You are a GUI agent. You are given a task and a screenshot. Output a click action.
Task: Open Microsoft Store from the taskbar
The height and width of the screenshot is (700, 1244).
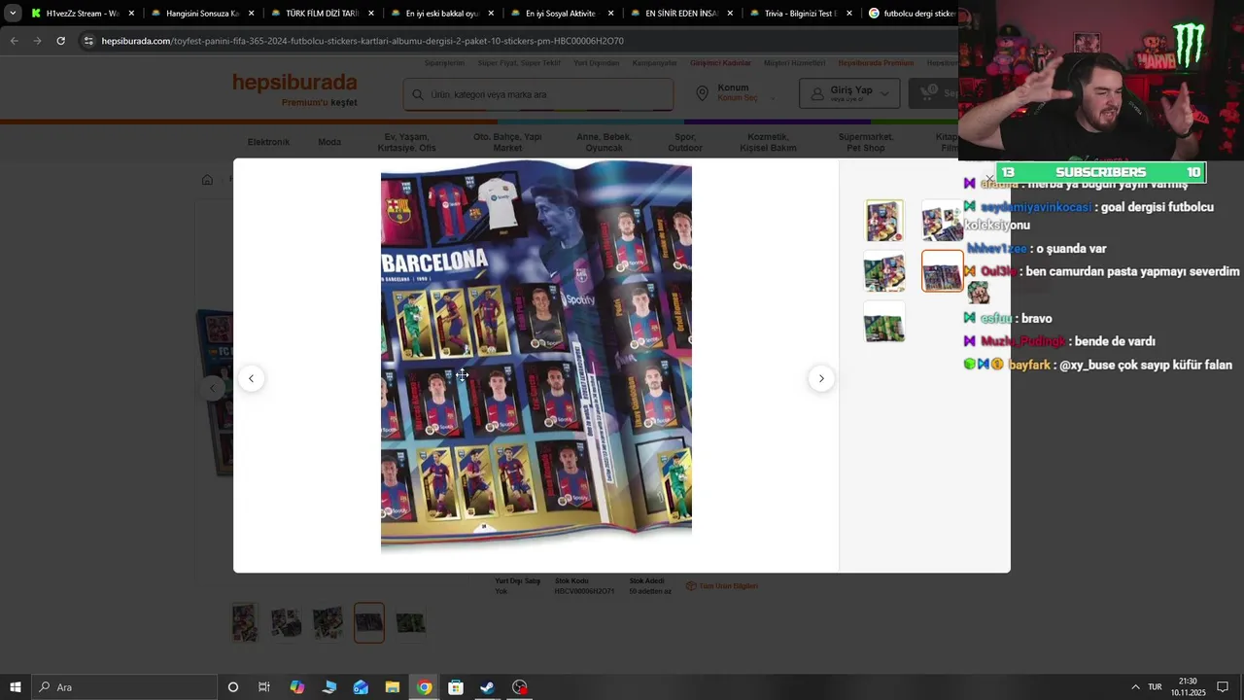pyautogui.click(x=456, y=687)
